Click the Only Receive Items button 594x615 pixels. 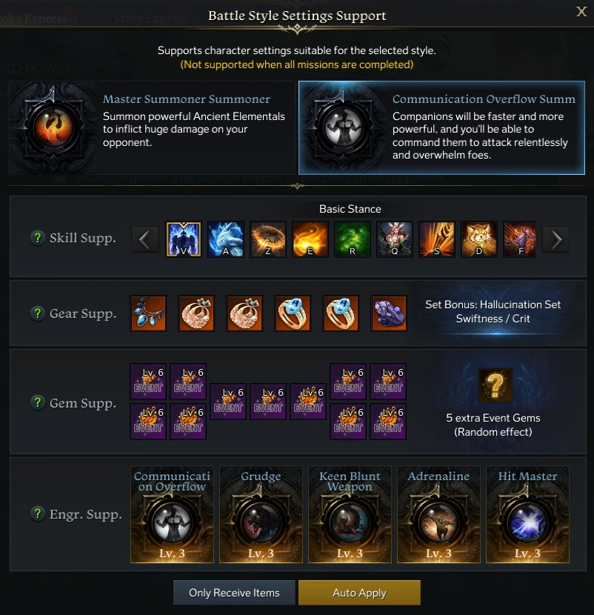(234, 593)
